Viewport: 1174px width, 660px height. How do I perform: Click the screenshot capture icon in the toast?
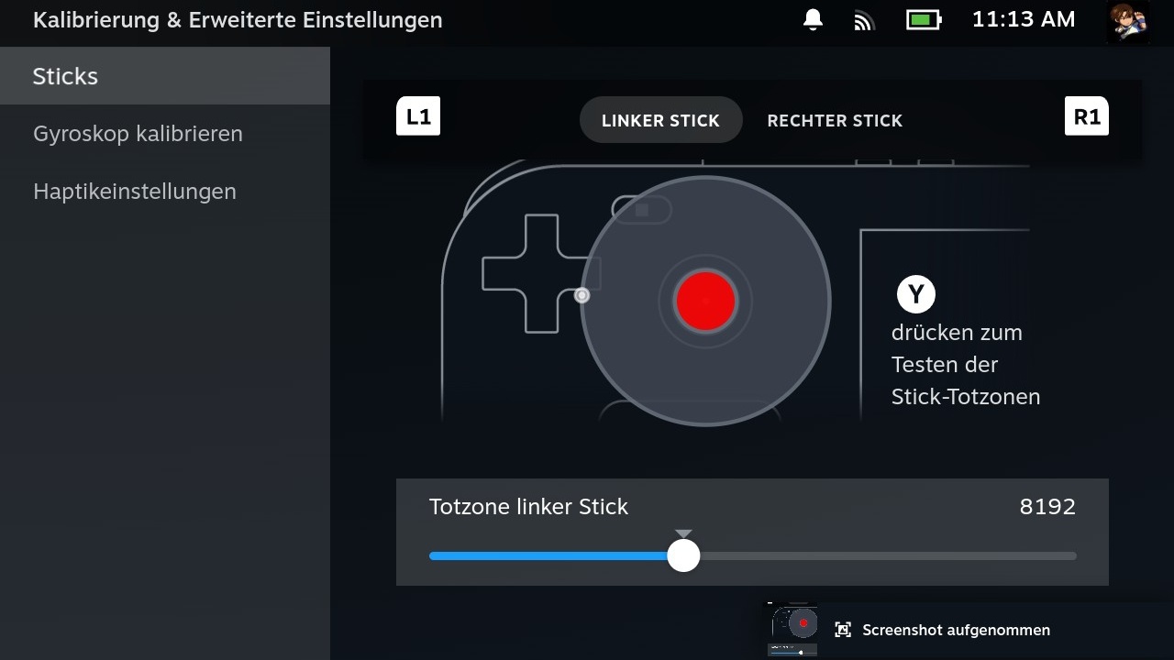(843, 630)
